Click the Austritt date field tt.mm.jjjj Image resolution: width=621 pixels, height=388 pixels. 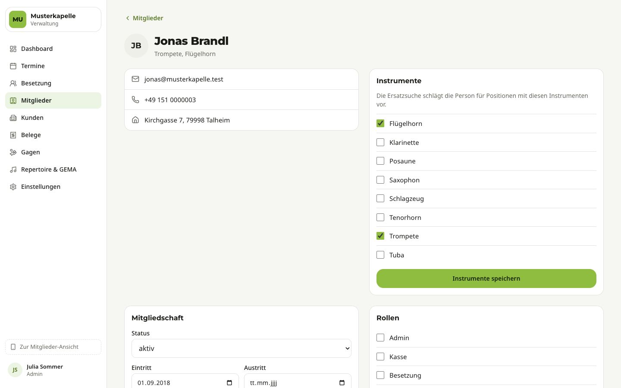pos(298,381)
